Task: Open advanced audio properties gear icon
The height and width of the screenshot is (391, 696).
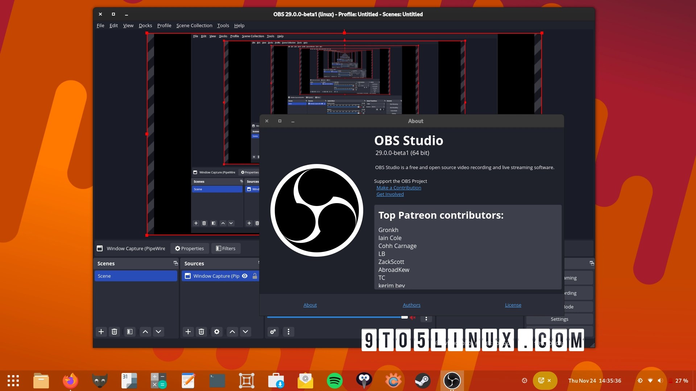Action: [273, 332]
